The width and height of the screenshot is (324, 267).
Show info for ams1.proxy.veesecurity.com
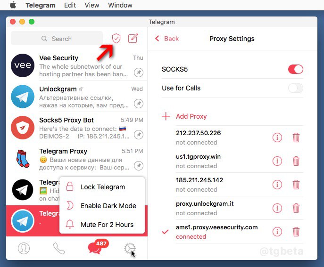tap(277, 232)
